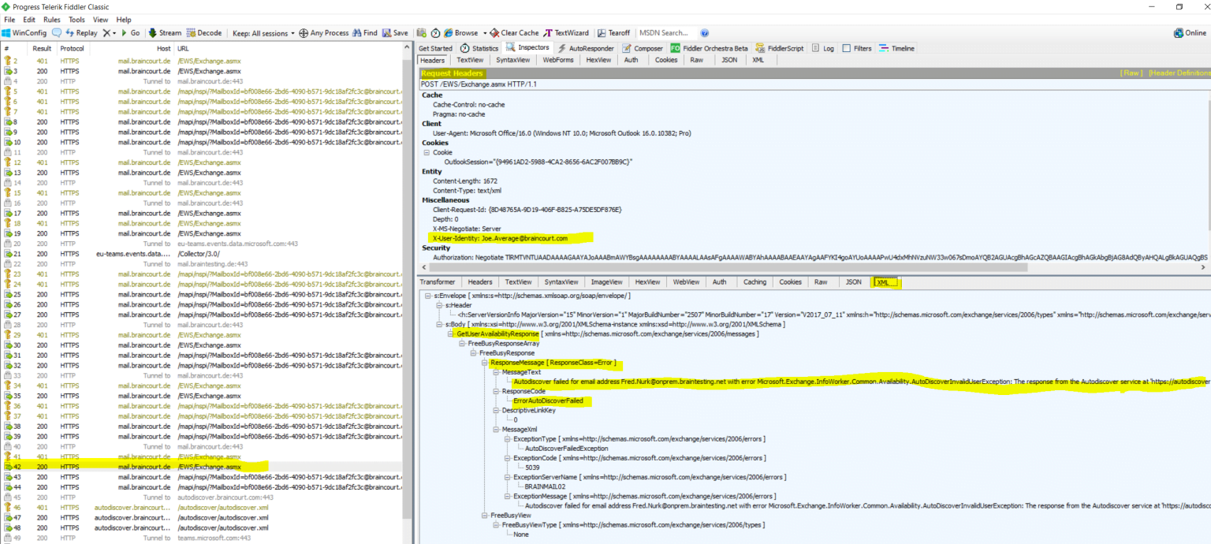
Task: Click the Remove sessions X icon
Action: tap(106, 33)
